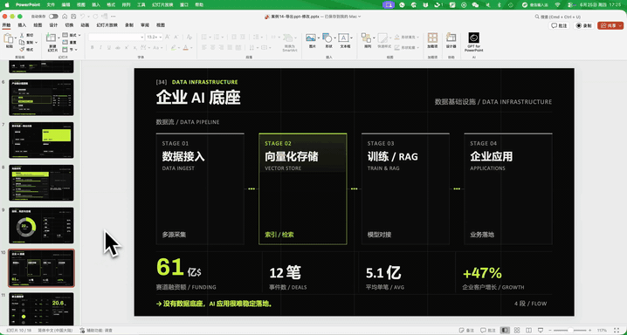Image resolution: width=627 pixels, height=335 pixels.
Task: Click the Comments (批注) button top right
Action: pos(560,25)
